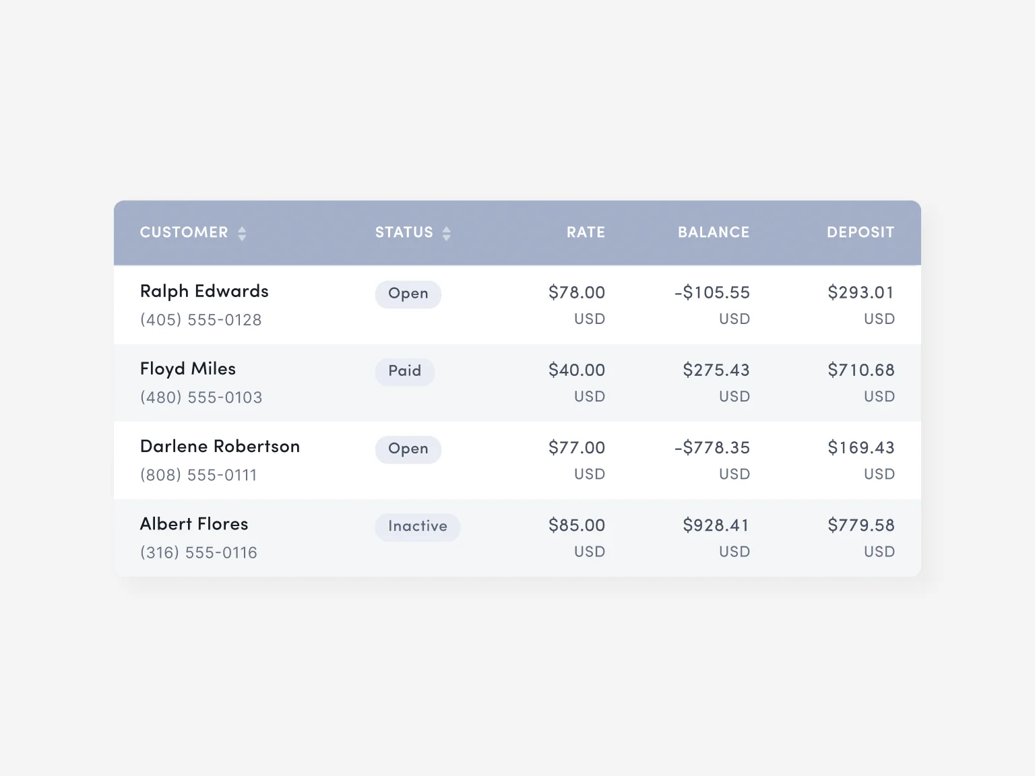Viewport: 1035px width, 776px height.
Task: Click Floyd Miles phone number (480) 555-0103
Action: [x=201, y=397]
